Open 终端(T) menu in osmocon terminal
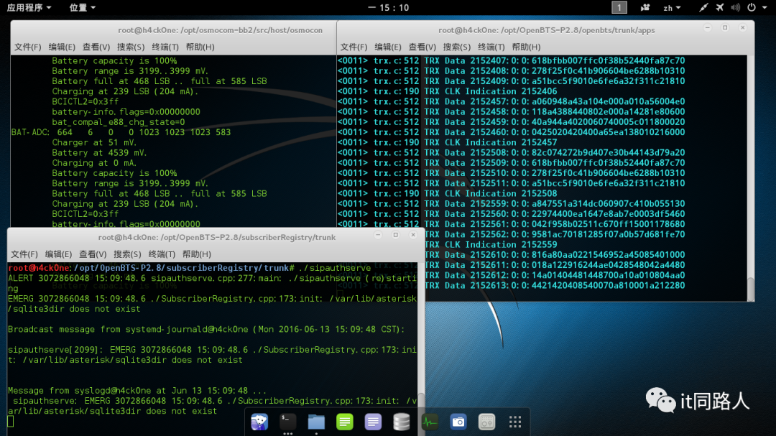776x436 pixels. click(x=165, y=47)
